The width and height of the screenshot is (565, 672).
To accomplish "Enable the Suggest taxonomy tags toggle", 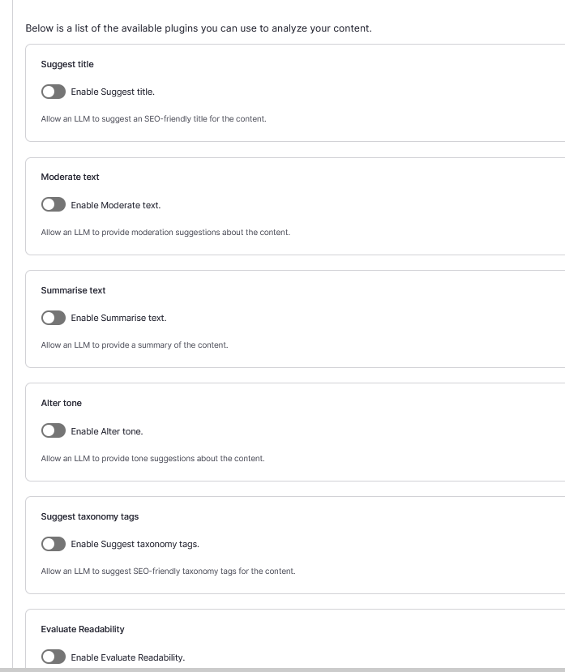I will click(54, 543).
